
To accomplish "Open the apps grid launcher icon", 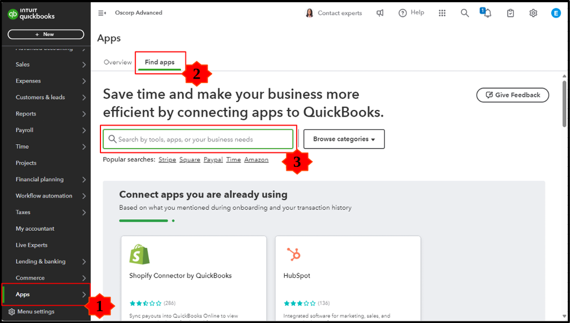I will coord(442,13).
